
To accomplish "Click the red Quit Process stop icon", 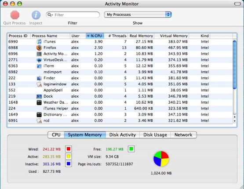I will pos(15,15).
